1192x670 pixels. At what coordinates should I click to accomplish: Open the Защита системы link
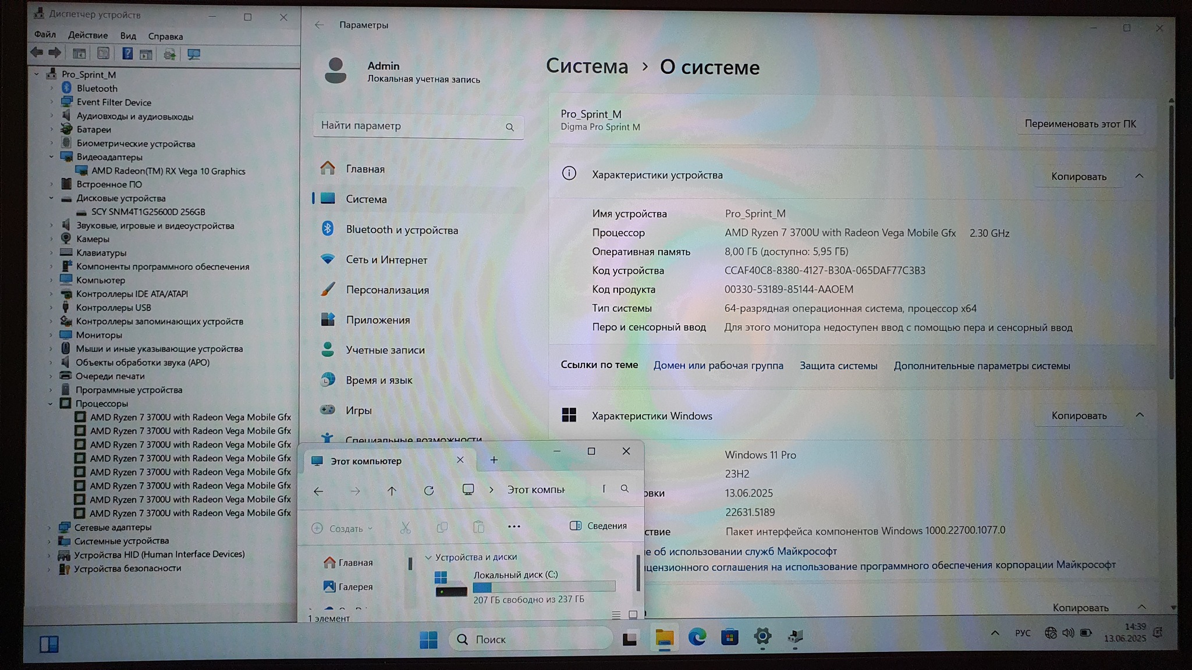838,366
